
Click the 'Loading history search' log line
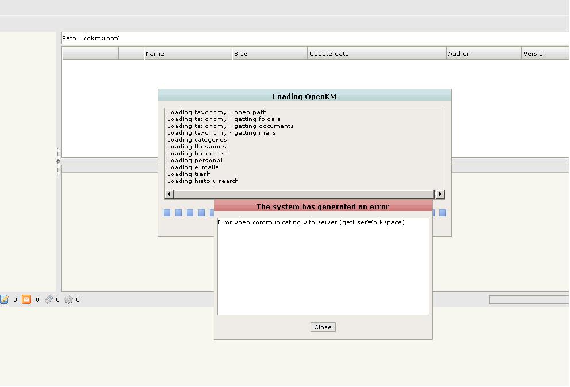coord(203,181)
